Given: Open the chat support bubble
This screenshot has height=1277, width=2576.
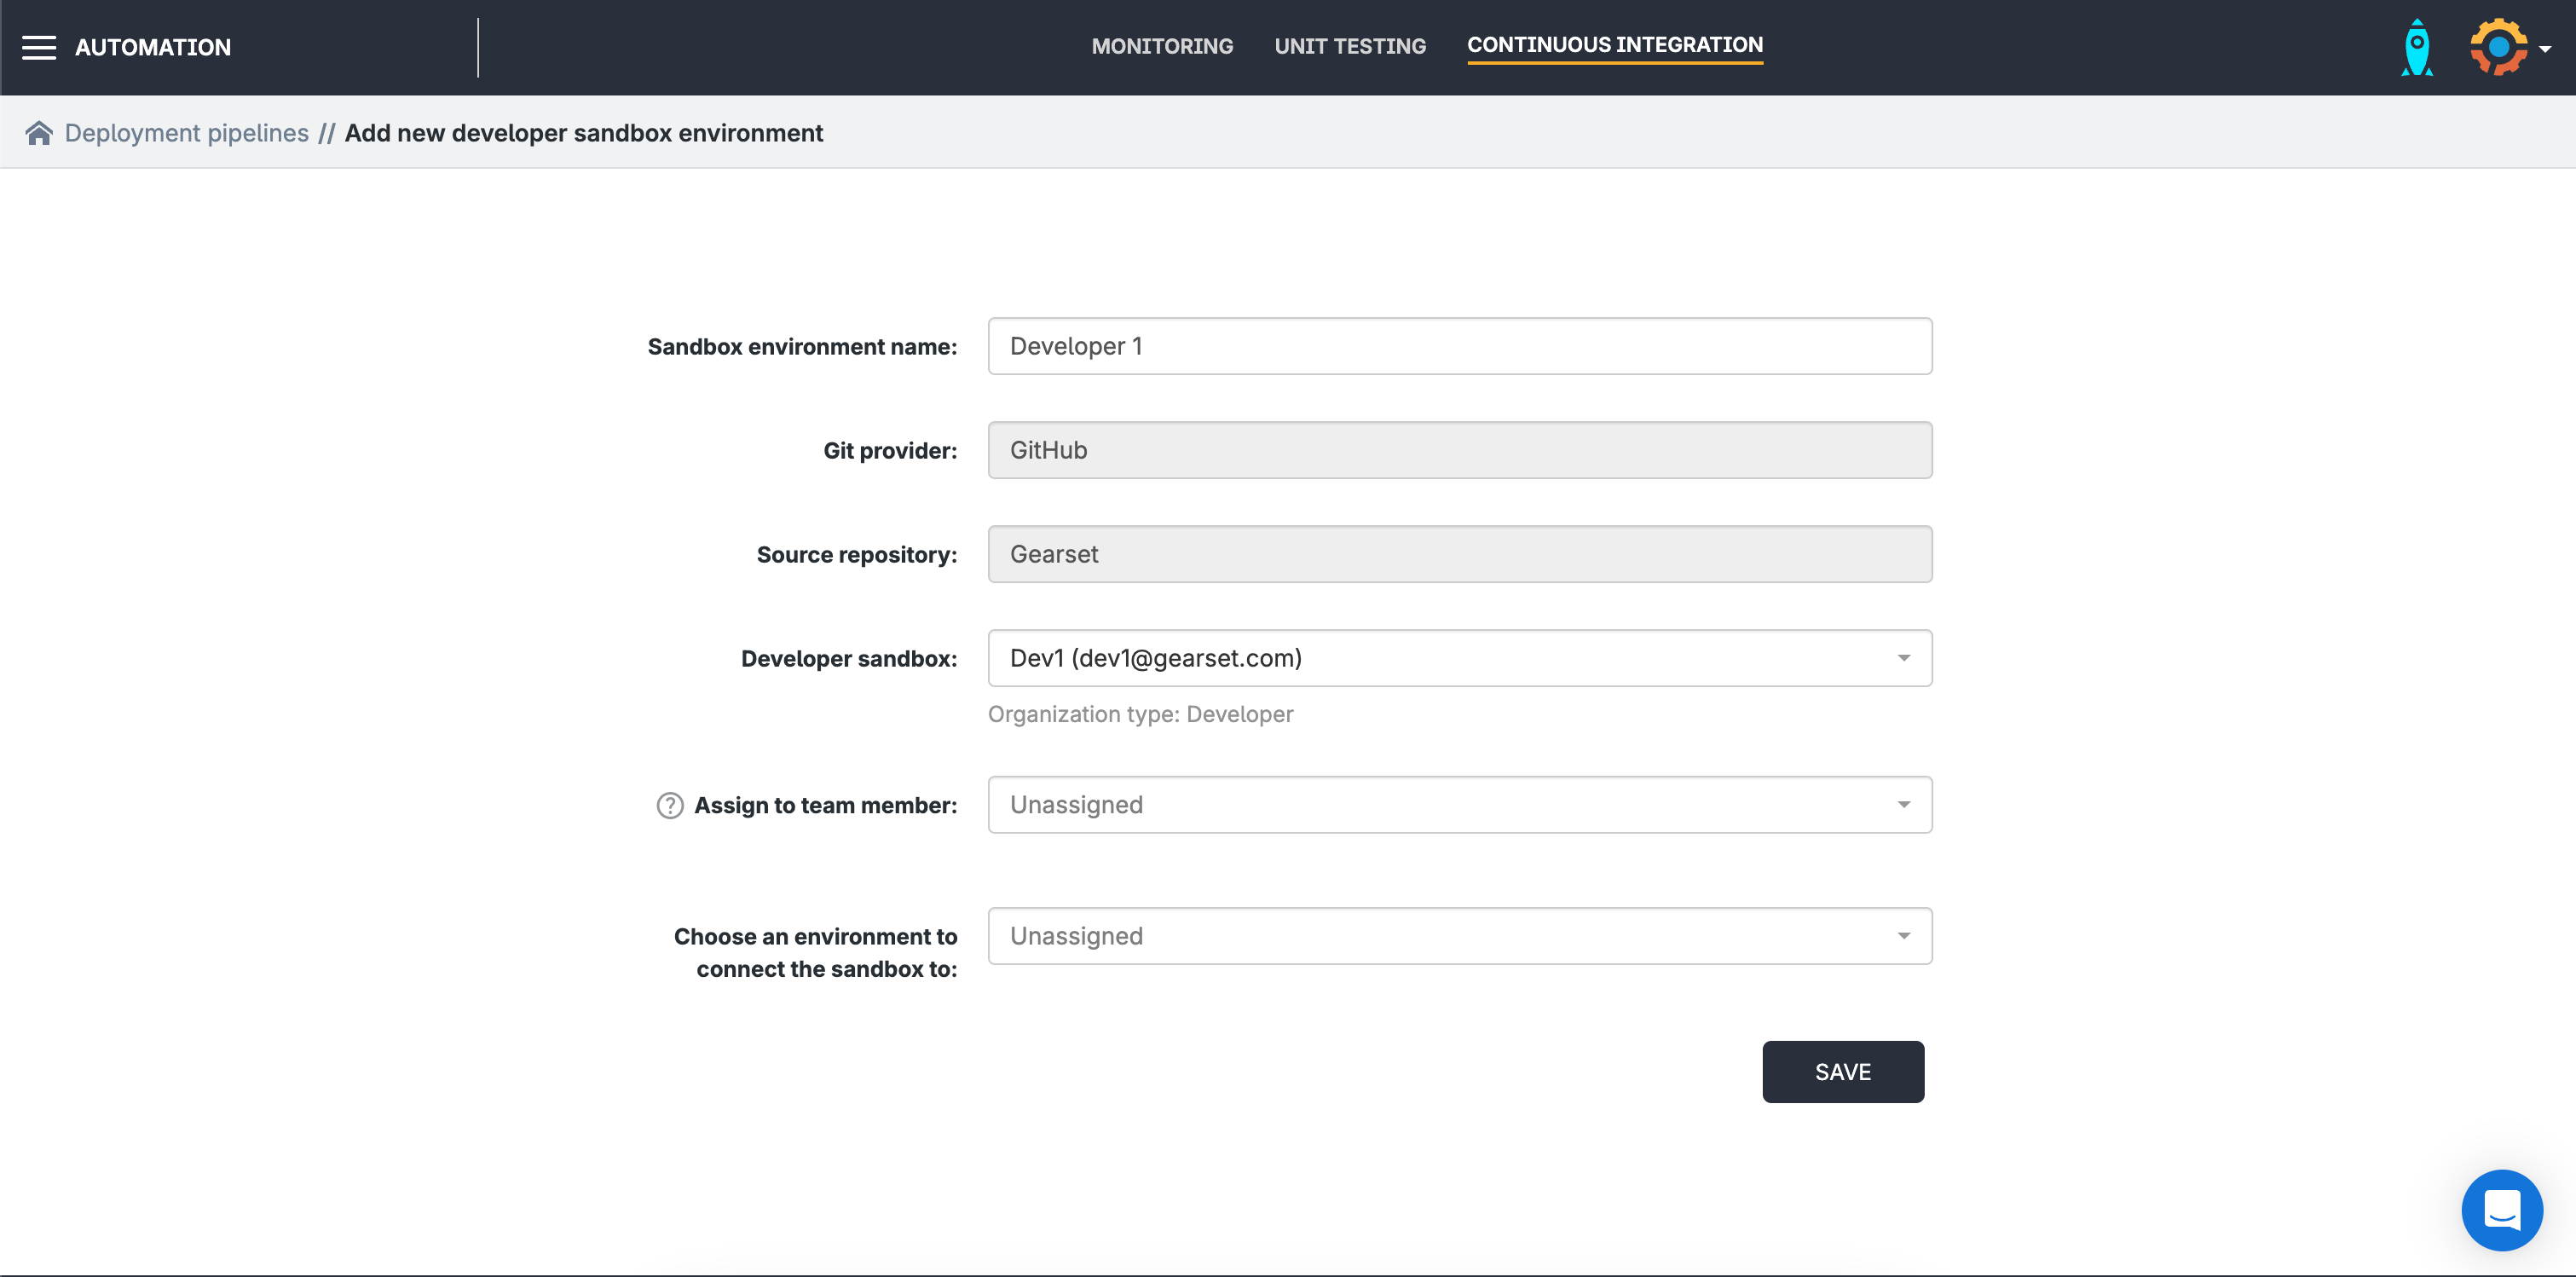Looking at the screenshot, I should pos(2501,1210).
